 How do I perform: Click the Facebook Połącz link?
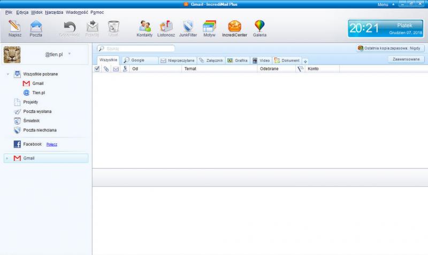[52, 144]
